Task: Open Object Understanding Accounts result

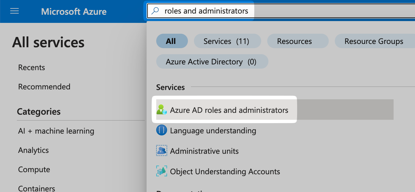Action: (225, 172)
